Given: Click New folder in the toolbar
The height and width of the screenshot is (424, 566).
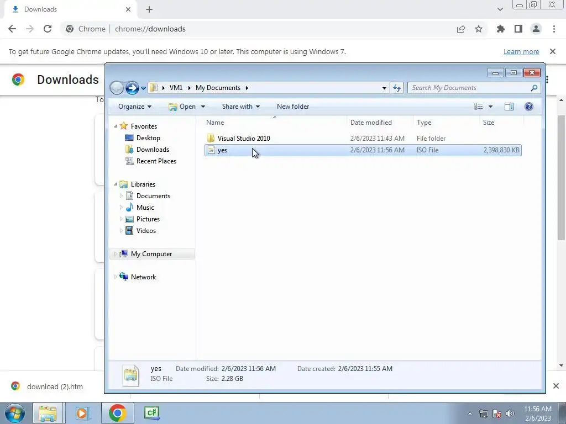Looking at the screenshot, I should click(293, 107).
